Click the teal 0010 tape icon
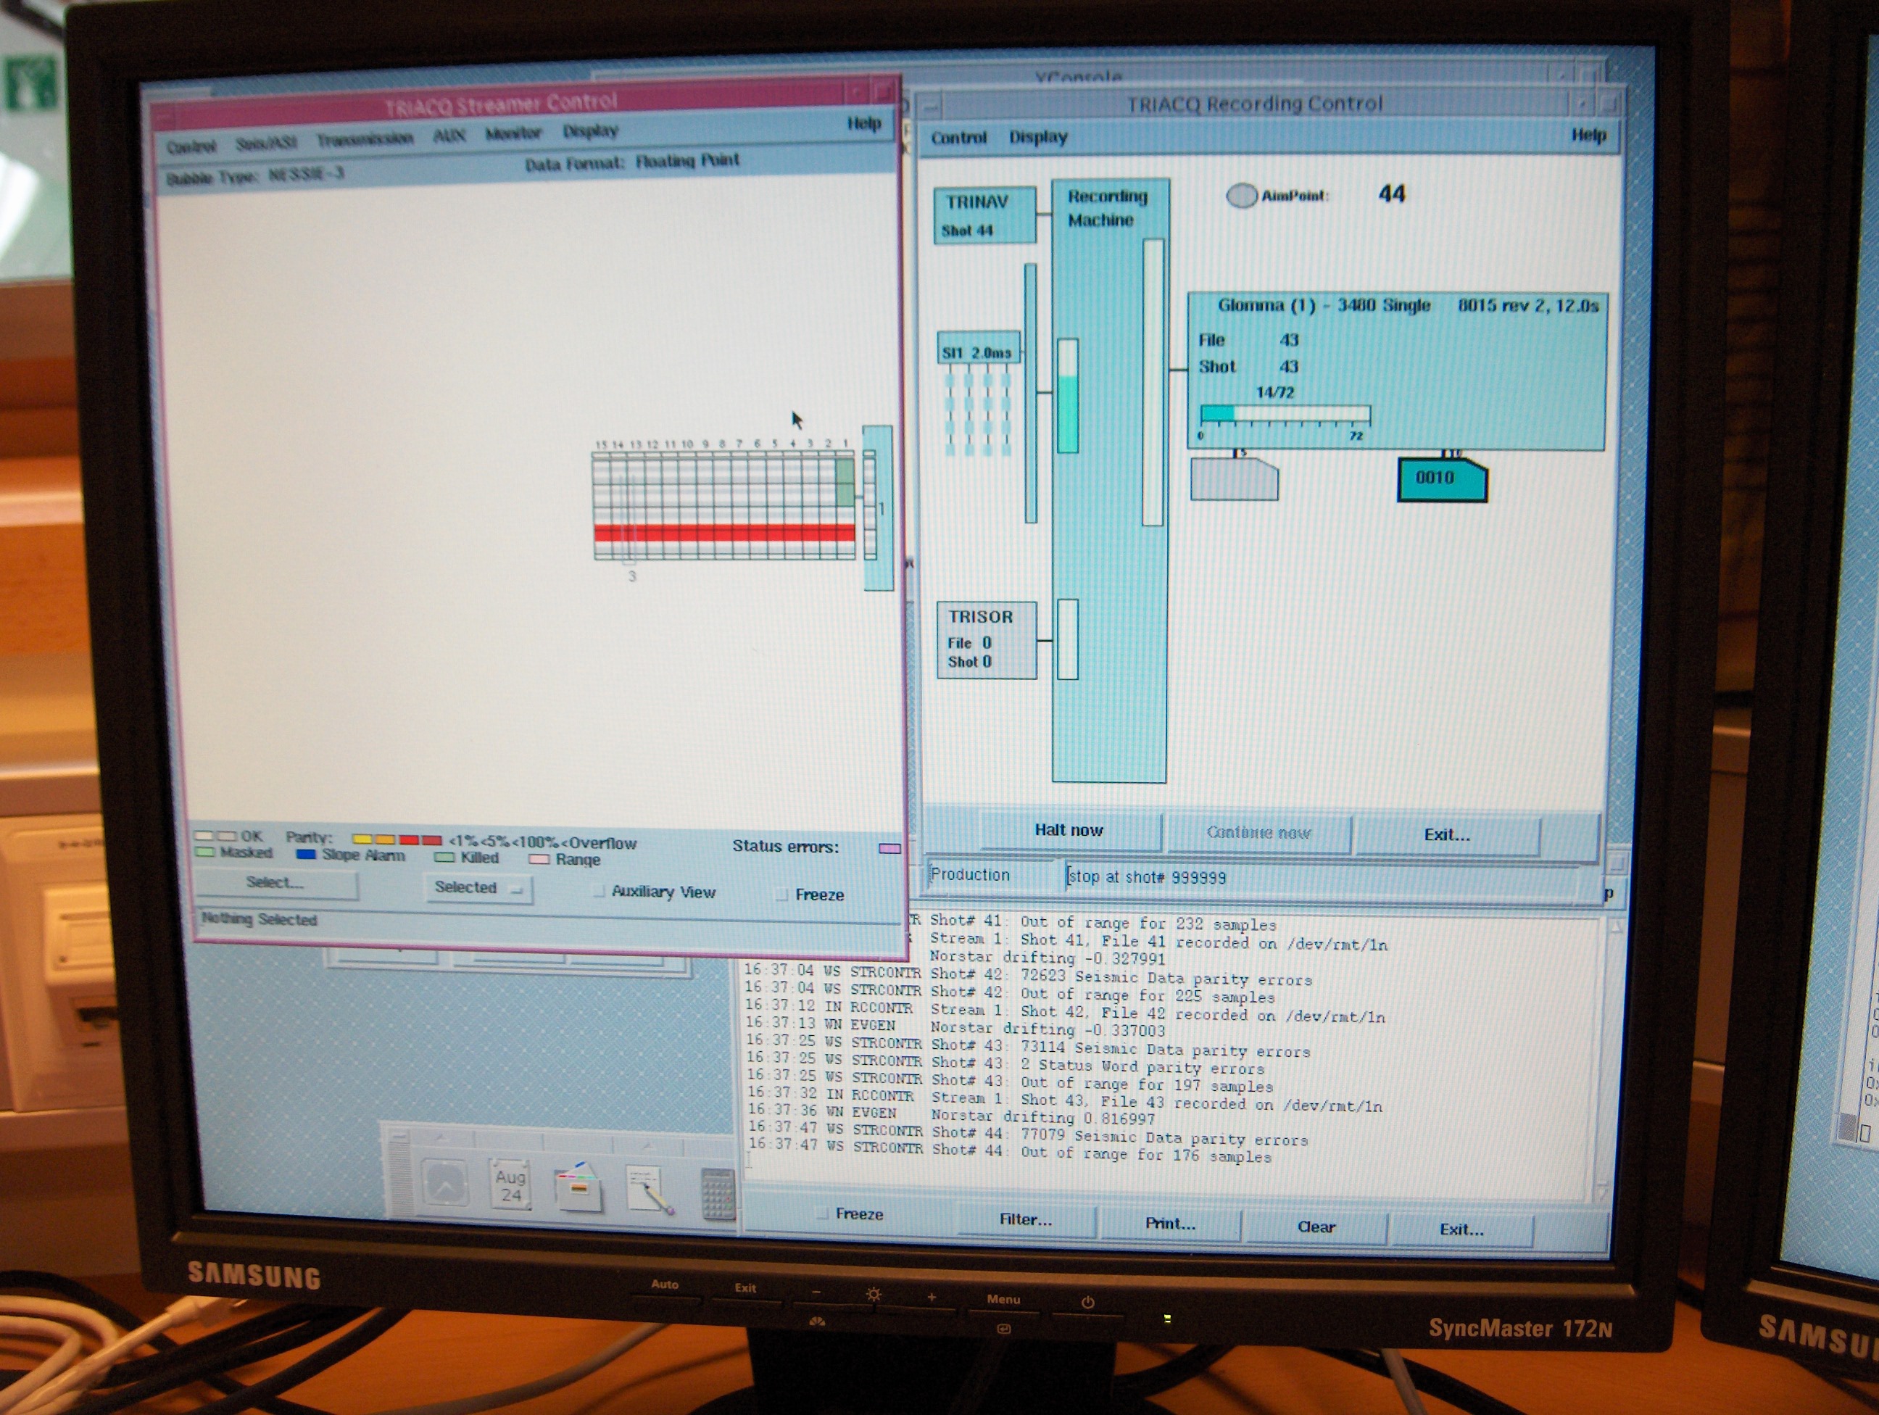Image resolution: width=1879 pixels, height=1415 pixels. click(x=1442, y=480)
